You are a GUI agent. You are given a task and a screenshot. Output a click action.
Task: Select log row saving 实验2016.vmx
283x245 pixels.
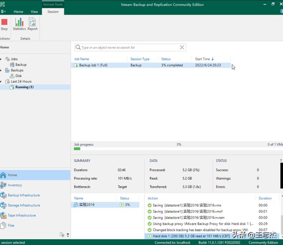click(x=212, y=205)
